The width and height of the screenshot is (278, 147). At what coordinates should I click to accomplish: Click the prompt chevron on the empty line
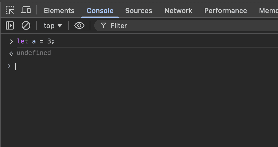pos(9,66)
